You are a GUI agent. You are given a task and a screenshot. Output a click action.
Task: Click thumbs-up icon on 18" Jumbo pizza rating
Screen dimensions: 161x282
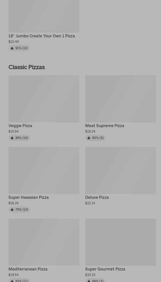pos(12,48)
